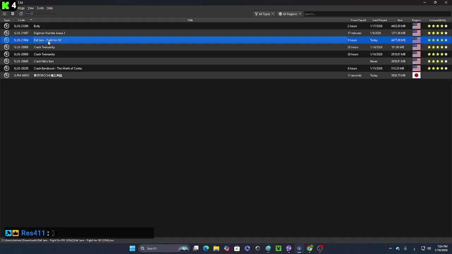Click disc icon for Crash Nitro Kart
The height and width of the screenshot is (254, 452).
(6, 61)
